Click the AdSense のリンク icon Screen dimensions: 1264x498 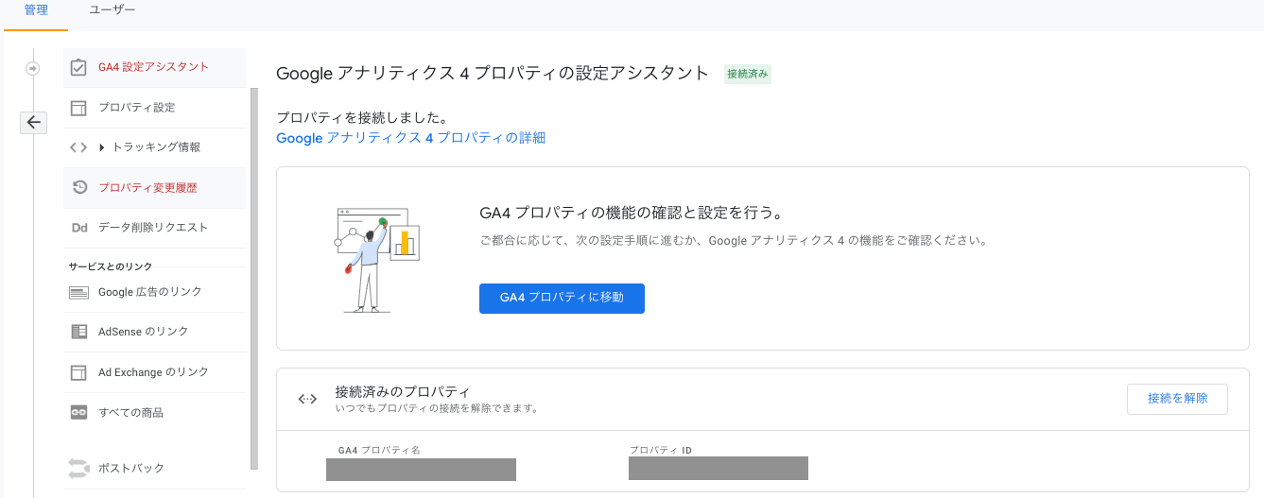(79, 332)
